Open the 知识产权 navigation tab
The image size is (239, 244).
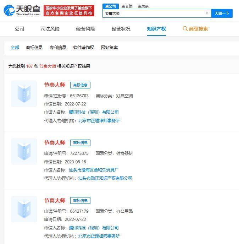coord(156,29)
